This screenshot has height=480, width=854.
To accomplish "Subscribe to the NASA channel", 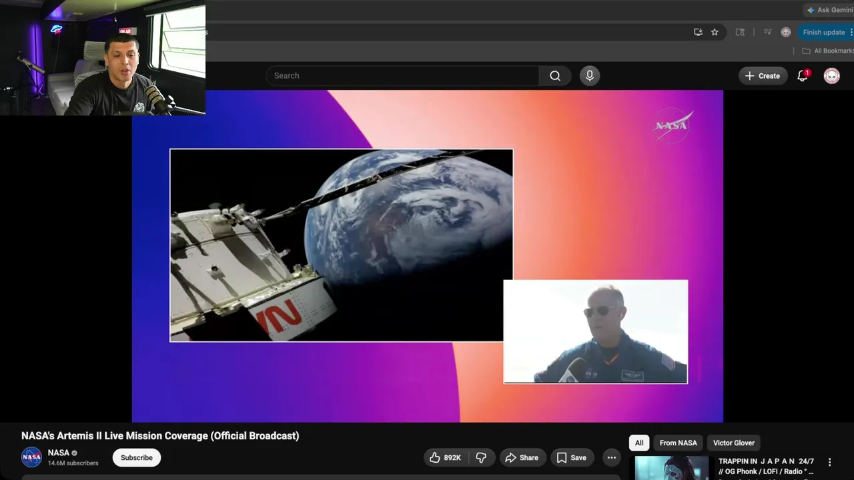I will (137, 457).
